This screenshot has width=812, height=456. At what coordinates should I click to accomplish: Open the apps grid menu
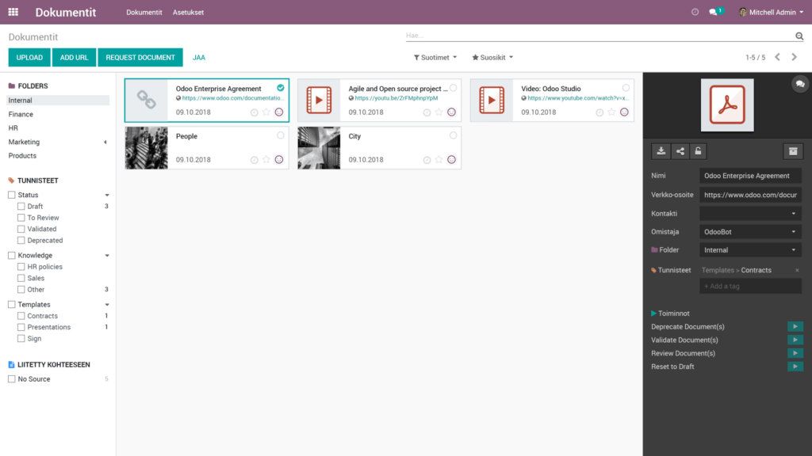point(11,12)
